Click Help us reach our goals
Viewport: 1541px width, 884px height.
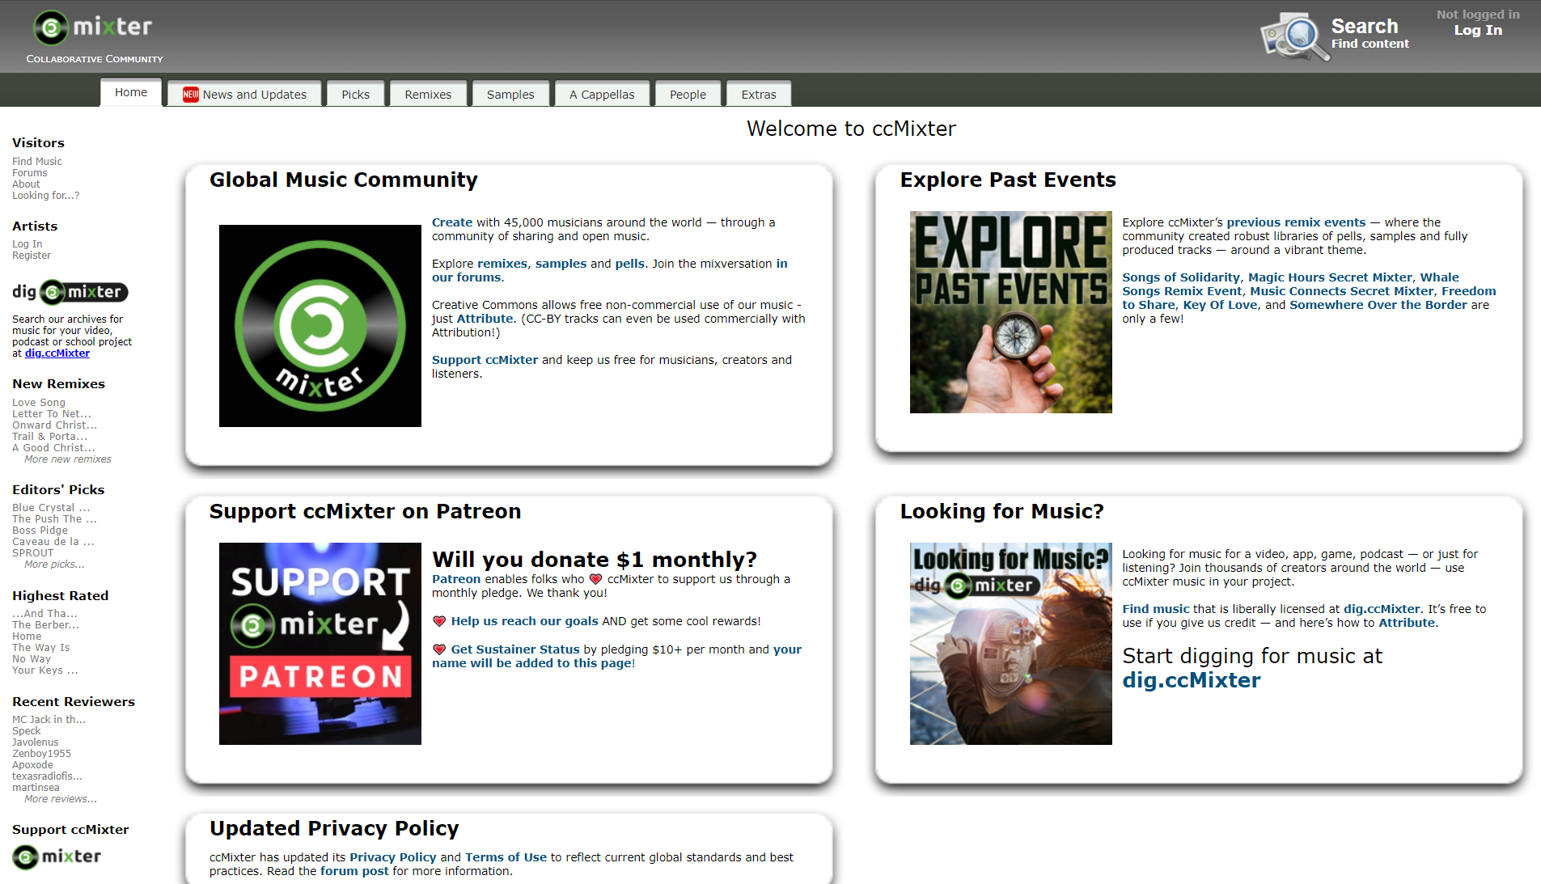(525, 621)
